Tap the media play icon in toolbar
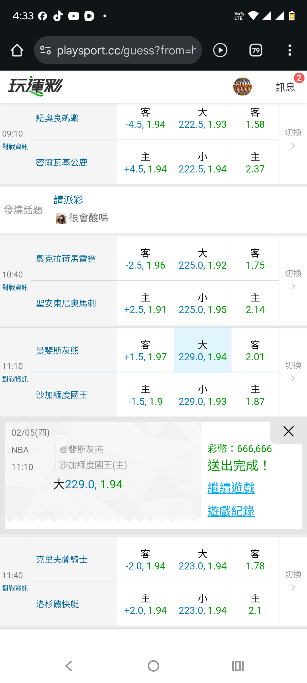Screen dimensions: 307x683 [220, 50]
